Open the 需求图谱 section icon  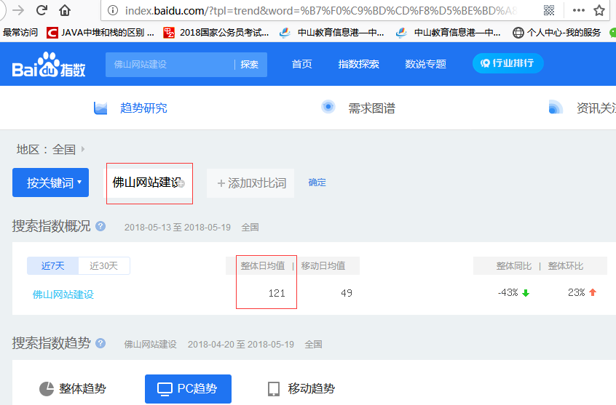point(328,108)
